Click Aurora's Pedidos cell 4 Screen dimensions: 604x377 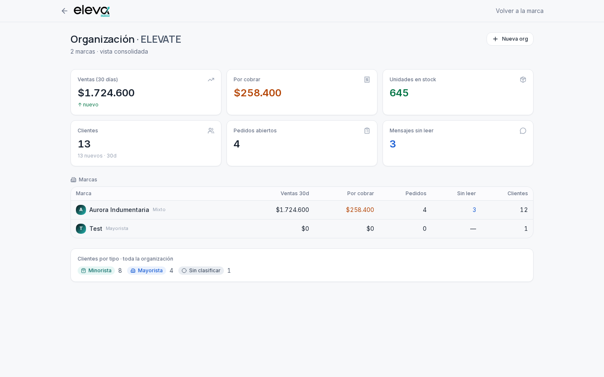[424, 210]
